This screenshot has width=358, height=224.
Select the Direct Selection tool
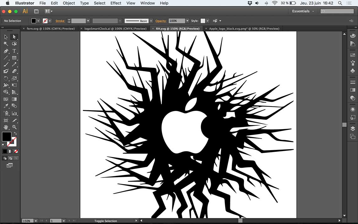(x=14, y=37)
